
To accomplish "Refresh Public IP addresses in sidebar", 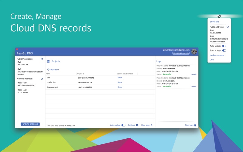I will pyautogui.click(x=42, y=59).
